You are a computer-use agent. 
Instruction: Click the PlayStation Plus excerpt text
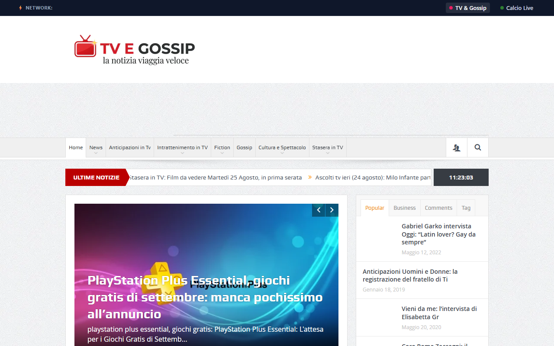point(206,334)
